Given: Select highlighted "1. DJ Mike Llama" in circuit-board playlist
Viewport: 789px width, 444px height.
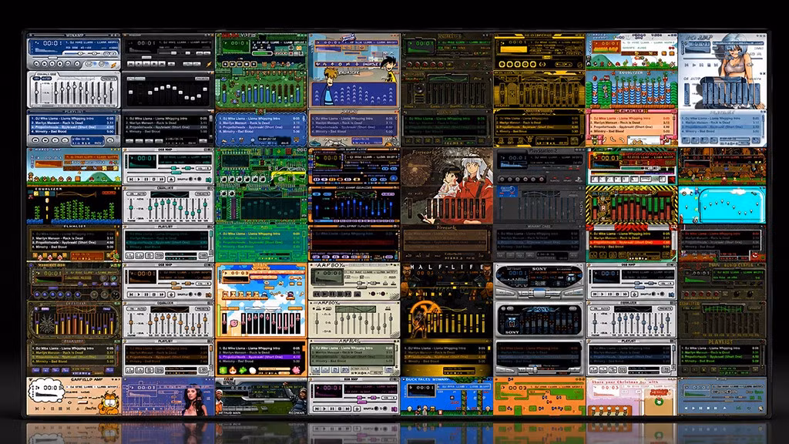Looking at the screenshot, I should coord(260,234).
